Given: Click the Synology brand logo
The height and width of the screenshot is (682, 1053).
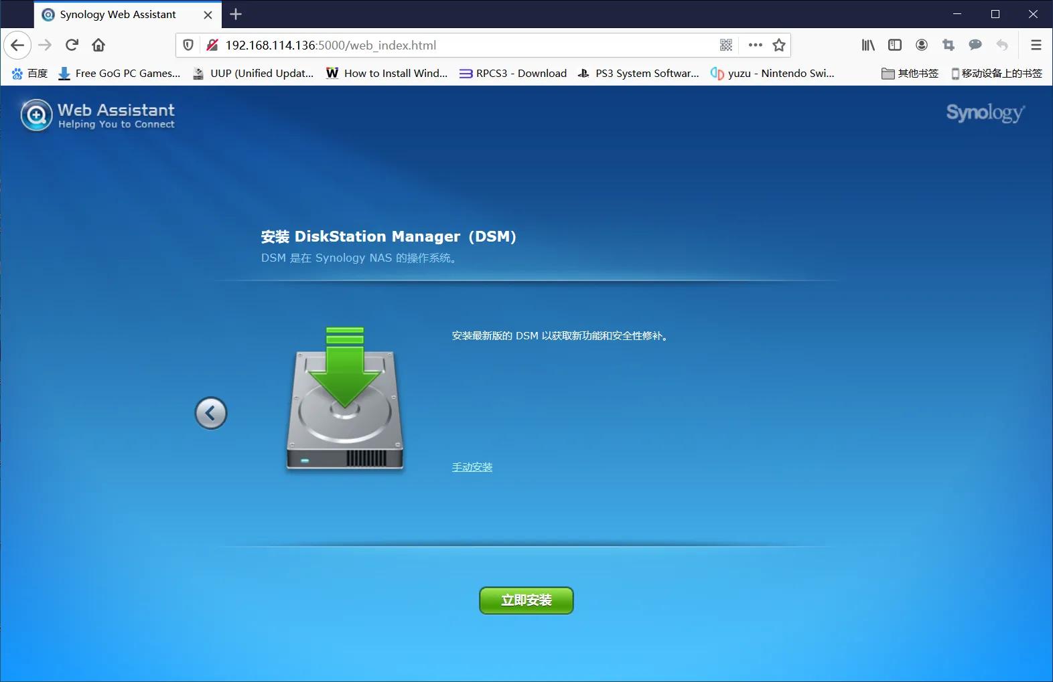Looking at the screenshot, I should click(x=985, y=112).
